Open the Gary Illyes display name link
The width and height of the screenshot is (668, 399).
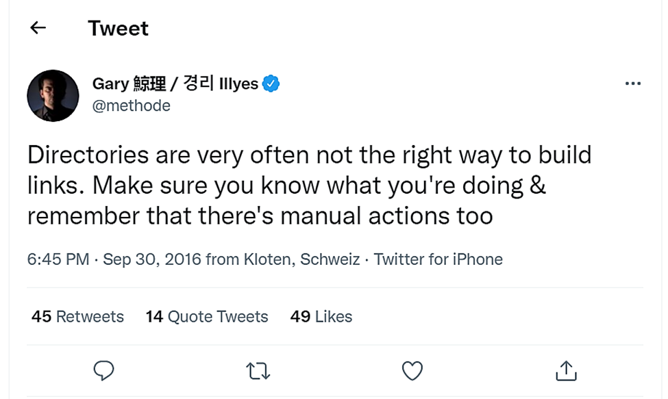pos(175,83)
